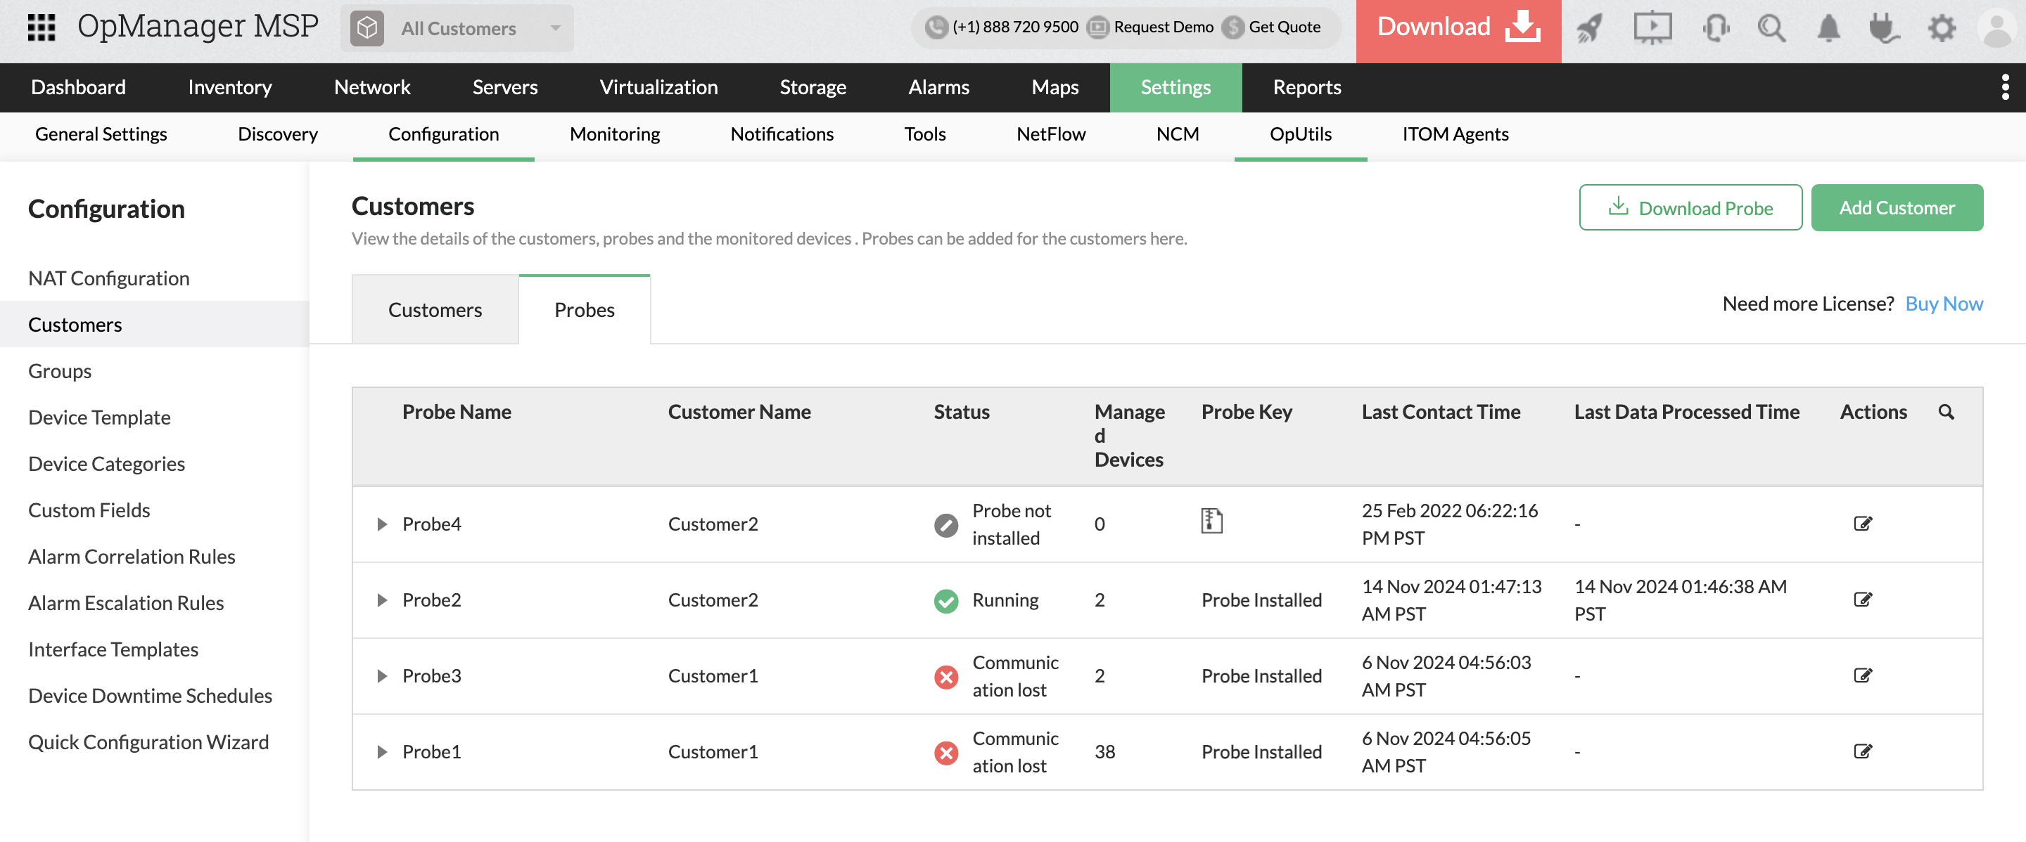Open the Alarms menu
2026x842 pixels.
938,87
